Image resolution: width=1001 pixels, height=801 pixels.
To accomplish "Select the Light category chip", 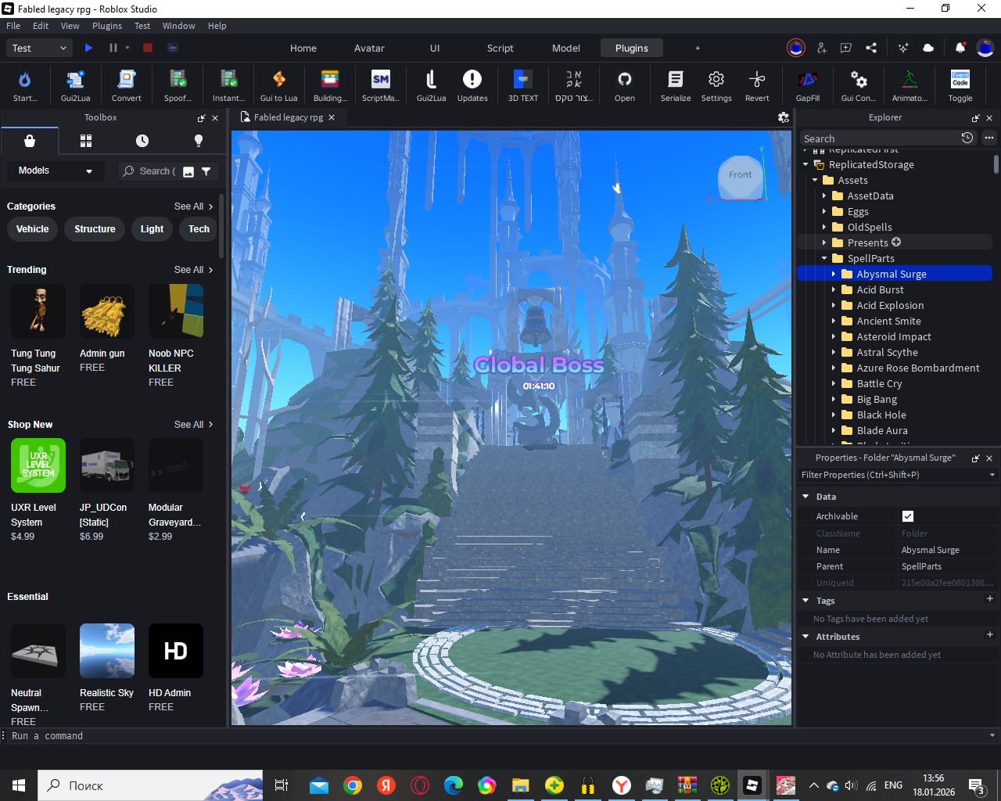I will [x=152, y=229].
